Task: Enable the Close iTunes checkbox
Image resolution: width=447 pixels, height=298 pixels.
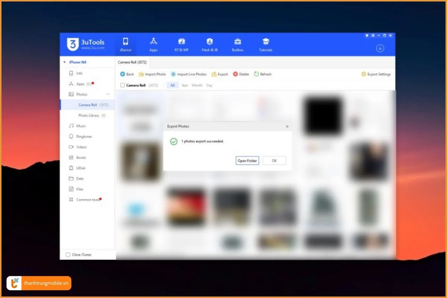Action: [68, 255]
